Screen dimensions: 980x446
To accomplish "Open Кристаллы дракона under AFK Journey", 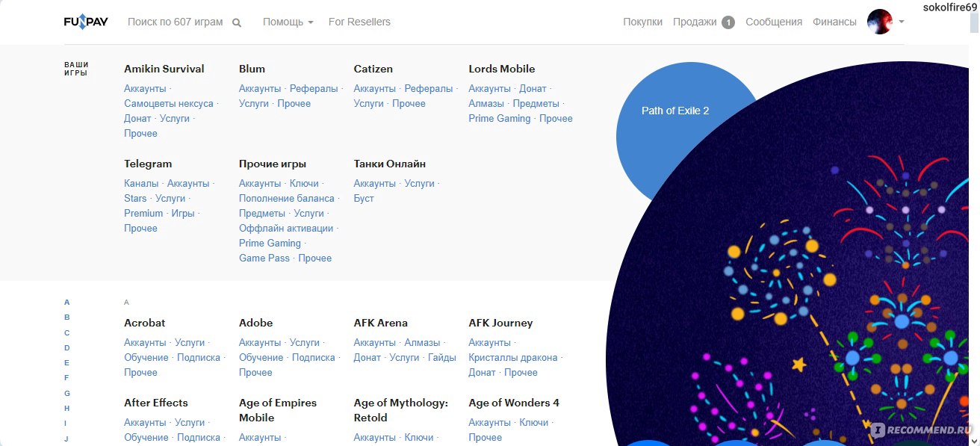I will [x=513, y=357].
